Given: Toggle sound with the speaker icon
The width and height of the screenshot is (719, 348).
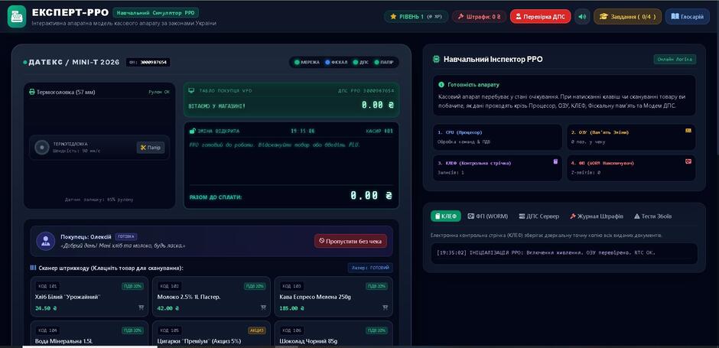Looking at the screenshot, I should point(582,17).
